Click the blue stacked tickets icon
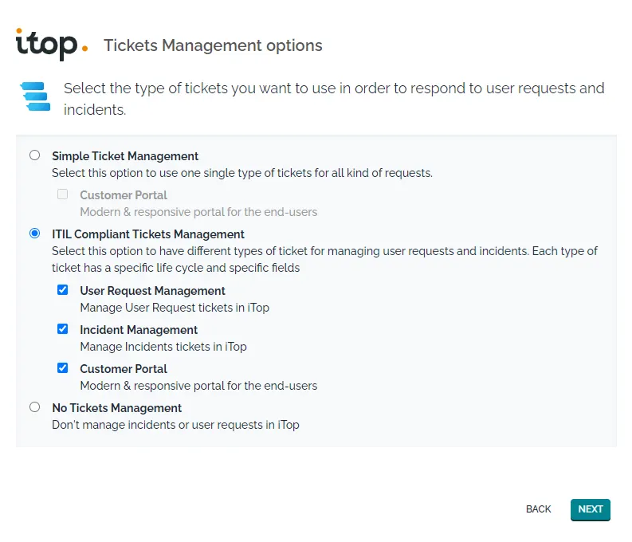632x542 pixels. 36,96
